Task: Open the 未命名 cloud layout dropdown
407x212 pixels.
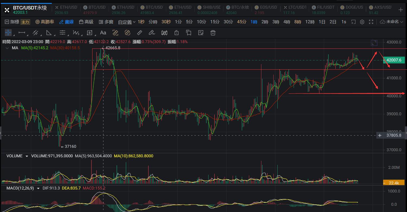Action: tap(391, 22)
